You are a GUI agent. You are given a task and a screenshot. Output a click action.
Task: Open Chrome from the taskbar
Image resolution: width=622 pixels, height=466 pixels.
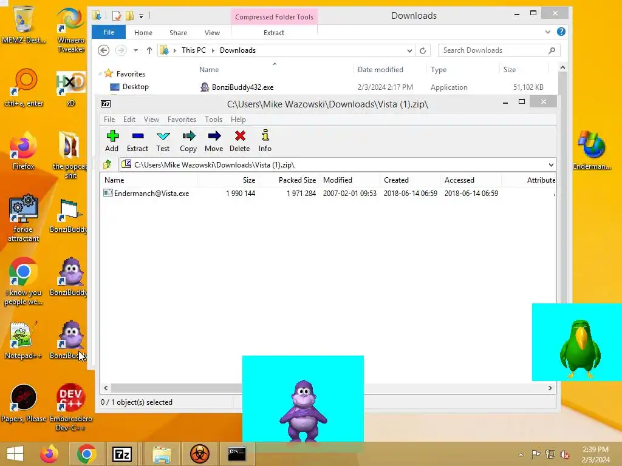click(x=86, y=454)
